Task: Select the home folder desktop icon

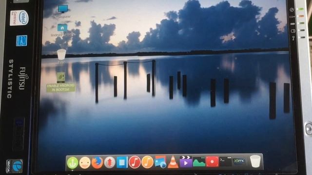Action: tap(62, 30)
